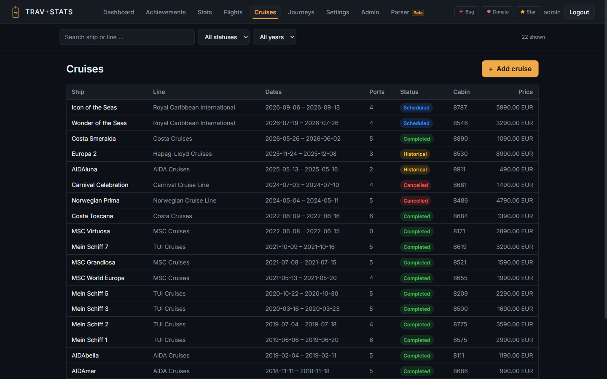Viewport: 607px width, 379px height.
Task: Click the admin user link
Action: click(x=552, y=12)
